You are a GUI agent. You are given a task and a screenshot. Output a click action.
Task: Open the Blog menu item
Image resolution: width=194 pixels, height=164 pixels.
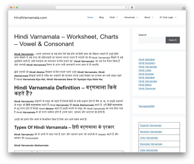101,17
